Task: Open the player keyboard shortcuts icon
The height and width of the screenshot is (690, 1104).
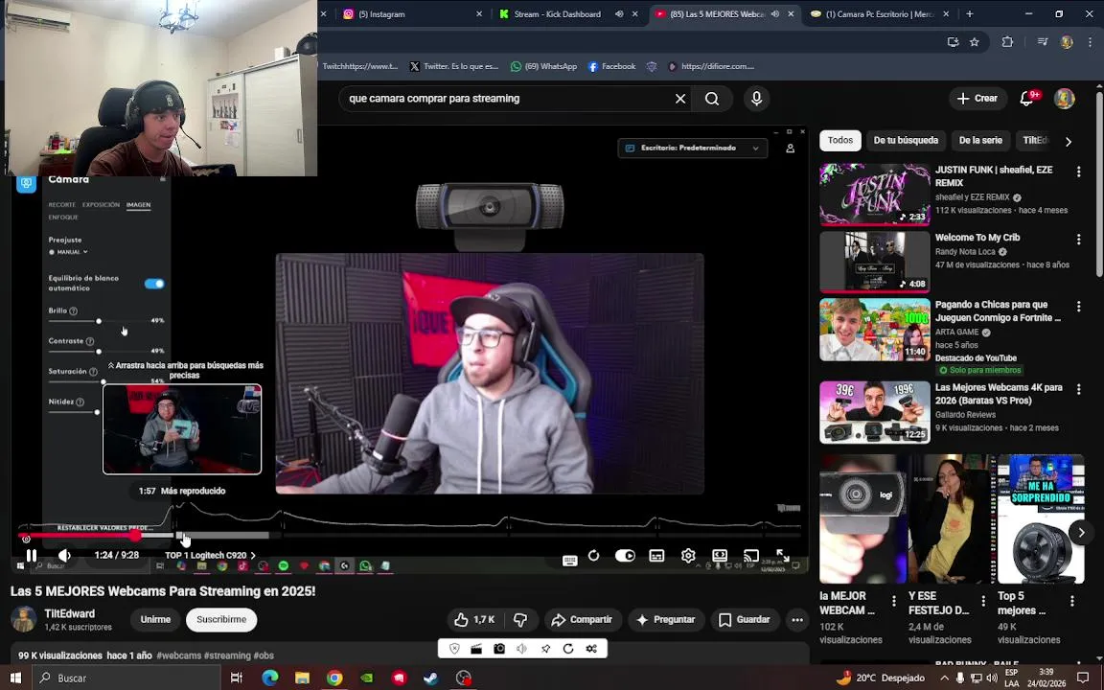Action: (570, 561)
